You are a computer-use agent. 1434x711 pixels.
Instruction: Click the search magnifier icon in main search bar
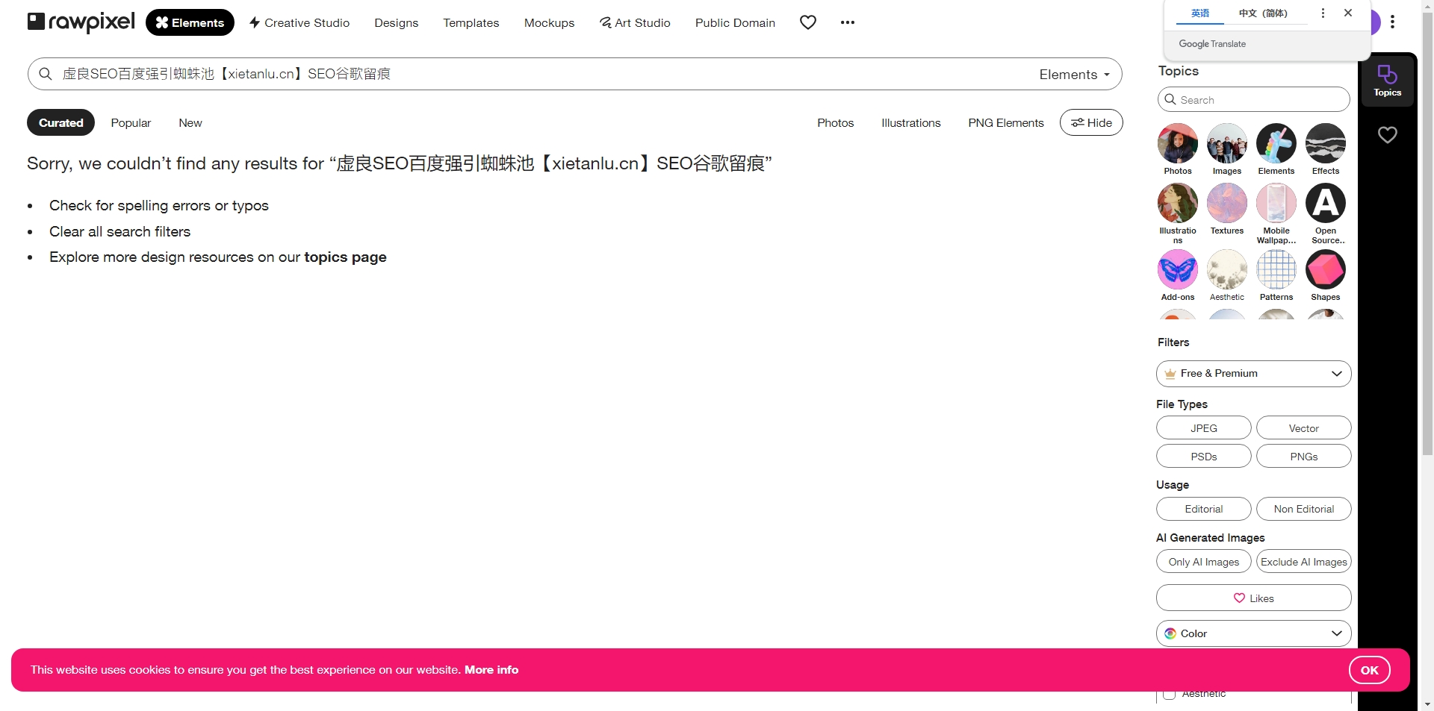(x=46, y=74)
